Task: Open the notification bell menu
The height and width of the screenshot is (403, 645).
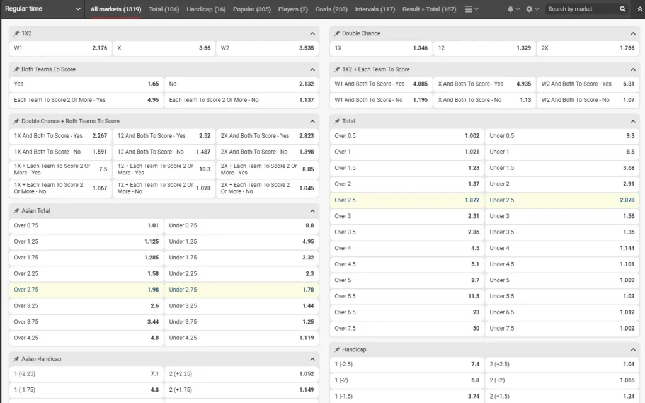Action: [513, 9]
